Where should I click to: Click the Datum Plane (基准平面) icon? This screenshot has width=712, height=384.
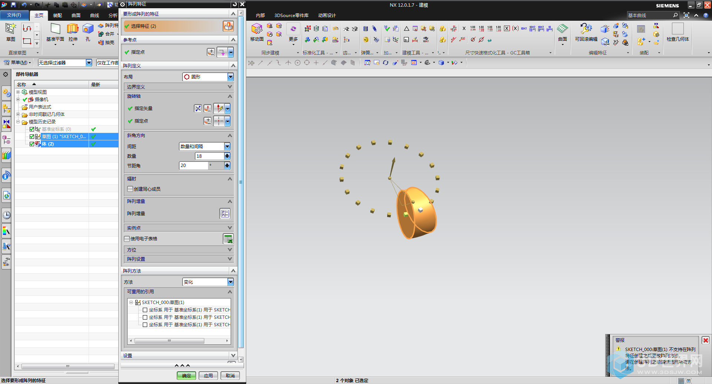[55, 29]
